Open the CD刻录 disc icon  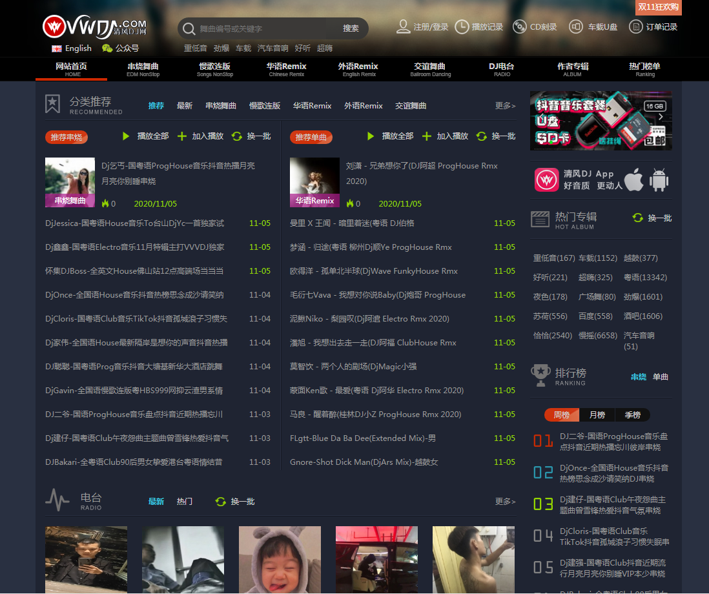pos(519,27)
